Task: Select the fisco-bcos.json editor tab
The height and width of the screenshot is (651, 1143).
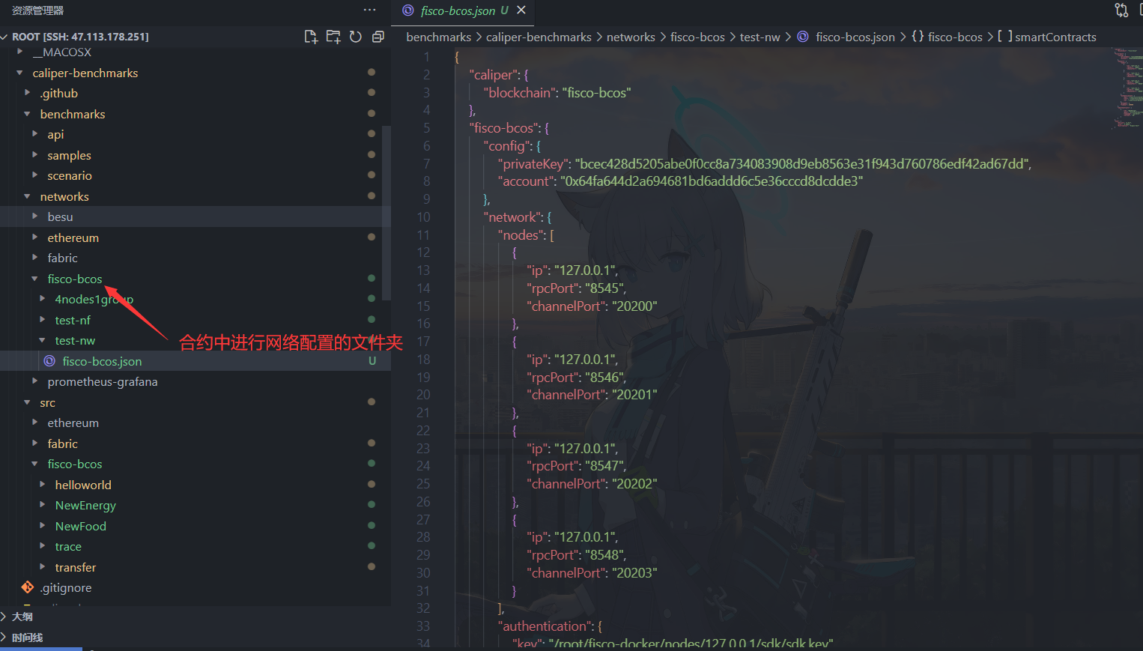Action: (464, 10)
